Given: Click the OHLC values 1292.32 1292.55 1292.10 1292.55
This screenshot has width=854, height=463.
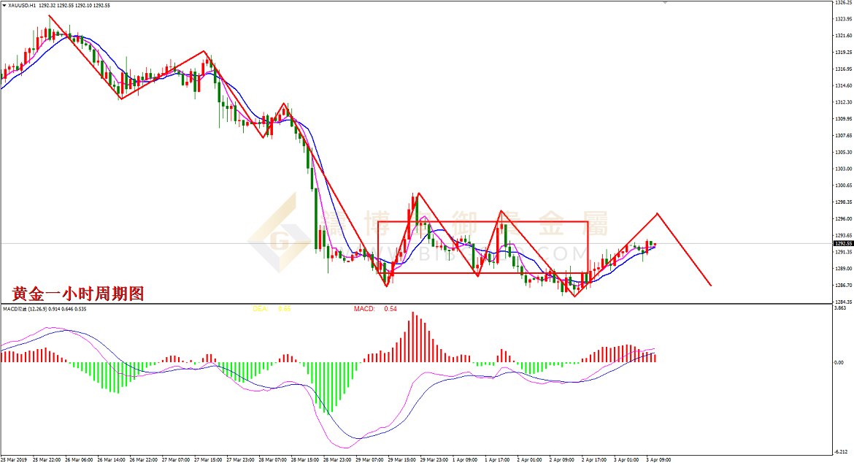Looking at the screenshot, I should tap(74, 5).
